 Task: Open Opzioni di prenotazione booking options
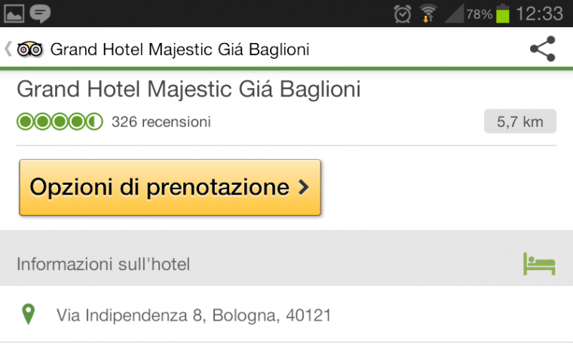pyautogui.click(x=170, y=187)
